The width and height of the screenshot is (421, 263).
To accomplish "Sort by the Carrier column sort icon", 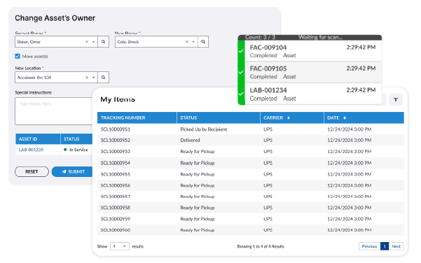I will pos(289,118).
